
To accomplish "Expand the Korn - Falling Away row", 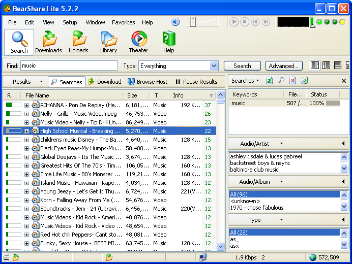I will tap(26, 200).
